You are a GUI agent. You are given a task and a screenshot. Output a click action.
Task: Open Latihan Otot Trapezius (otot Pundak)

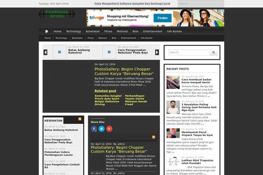click(197, 161)
